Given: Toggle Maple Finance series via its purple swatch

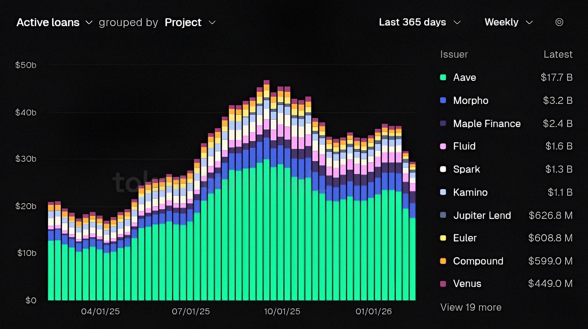Looking at the screenshot, I should pyautogui.click(x=443, y=123).
